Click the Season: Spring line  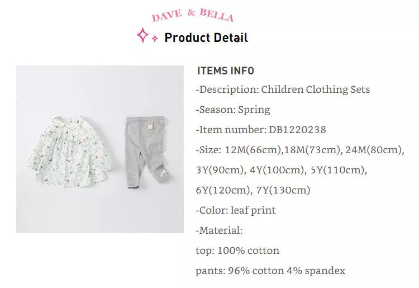233,110
